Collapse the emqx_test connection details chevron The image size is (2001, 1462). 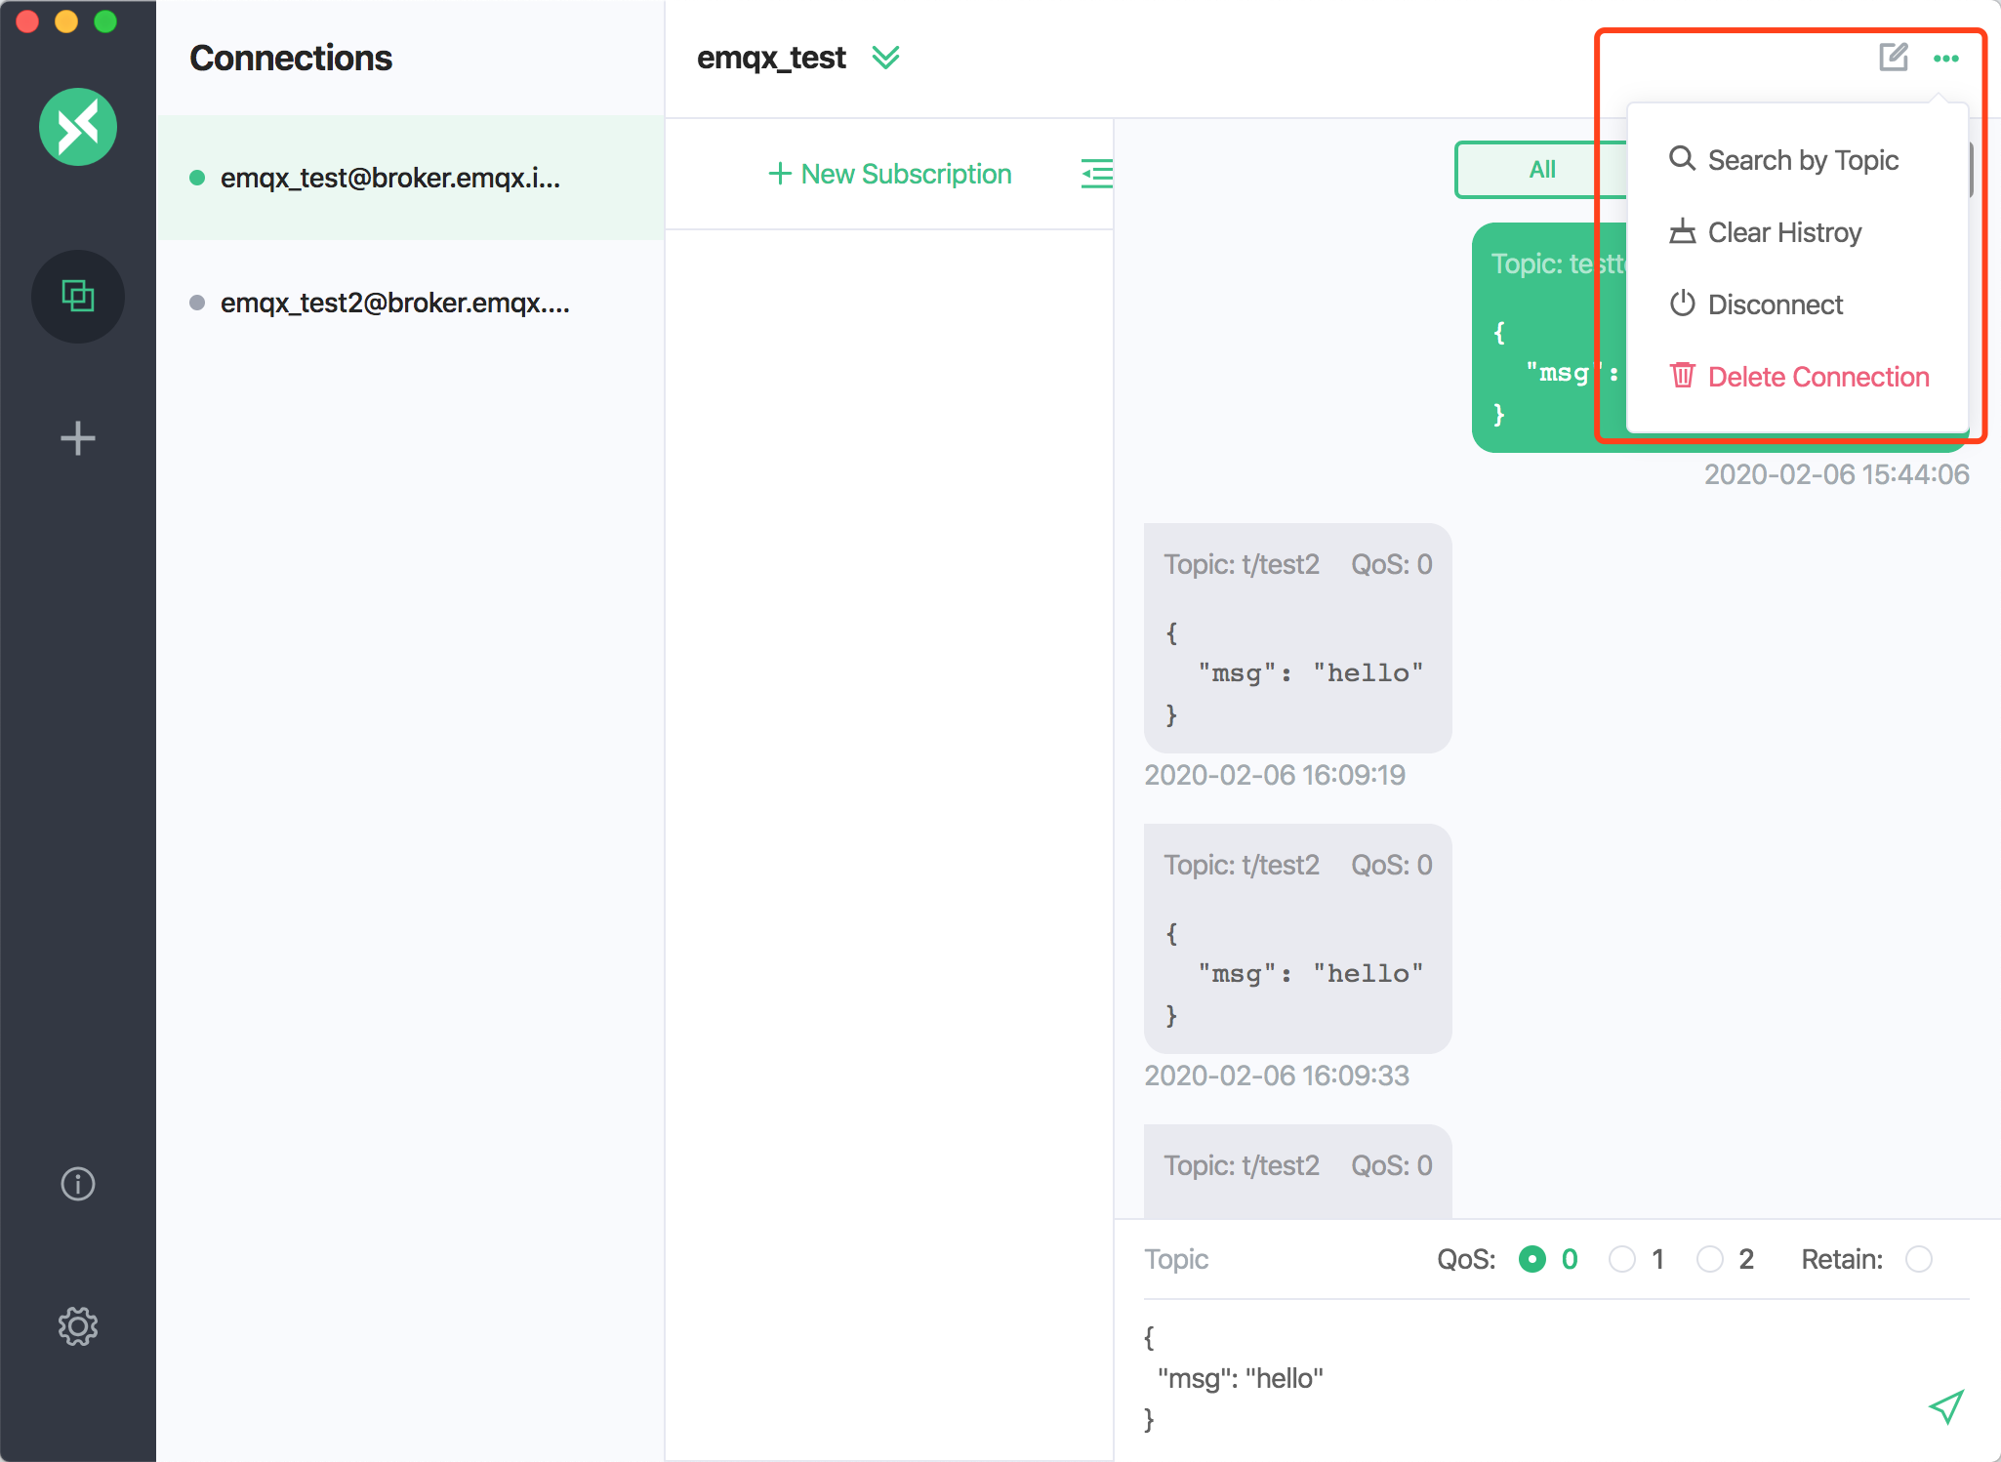886,58
